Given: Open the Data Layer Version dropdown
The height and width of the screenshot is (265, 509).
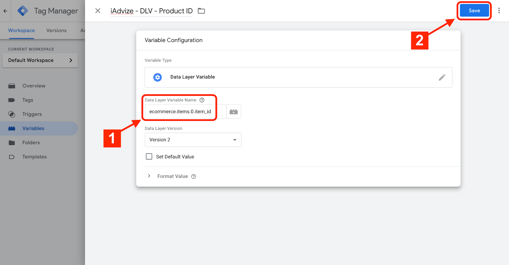Looking at the screenshot, I should [x=193, y=140].
